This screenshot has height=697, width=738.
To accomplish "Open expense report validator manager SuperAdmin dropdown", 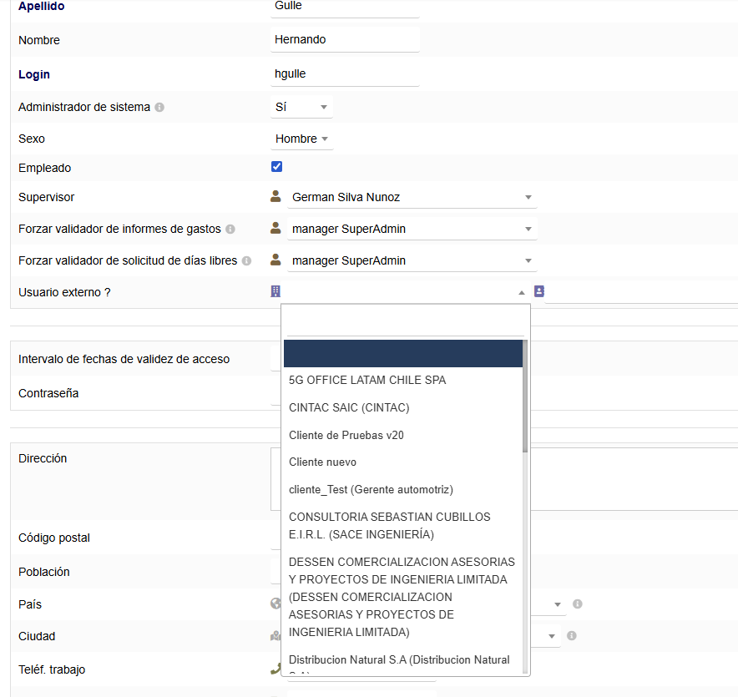I will [411, 229].
